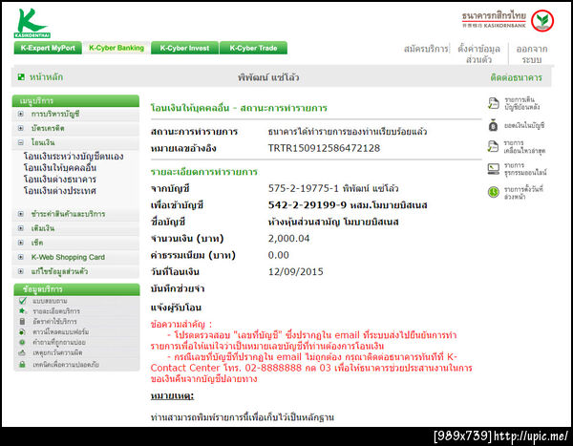Collapse the โอนเงิน menu section

click(21, 142)
